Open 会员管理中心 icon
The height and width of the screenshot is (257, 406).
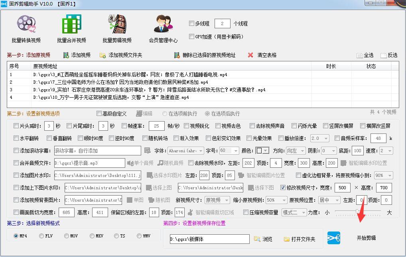[163, 24]
